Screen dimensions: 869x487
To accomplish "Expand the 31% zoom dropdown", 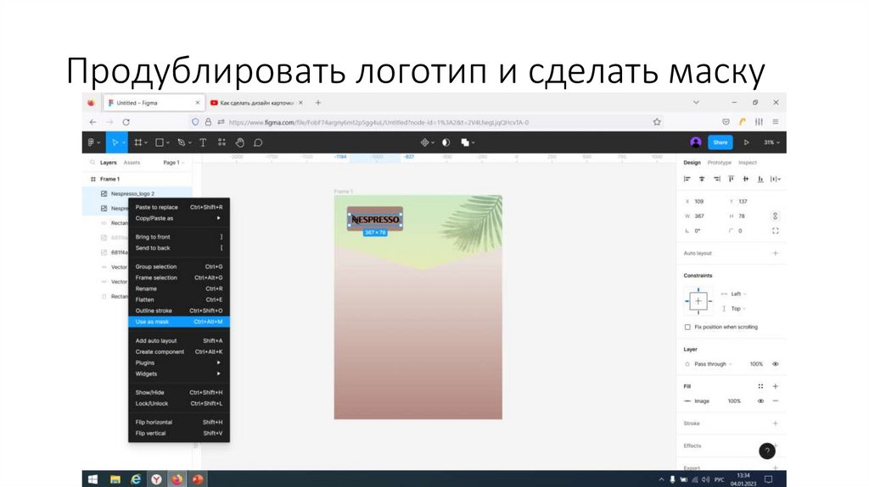I will point(770,143).
